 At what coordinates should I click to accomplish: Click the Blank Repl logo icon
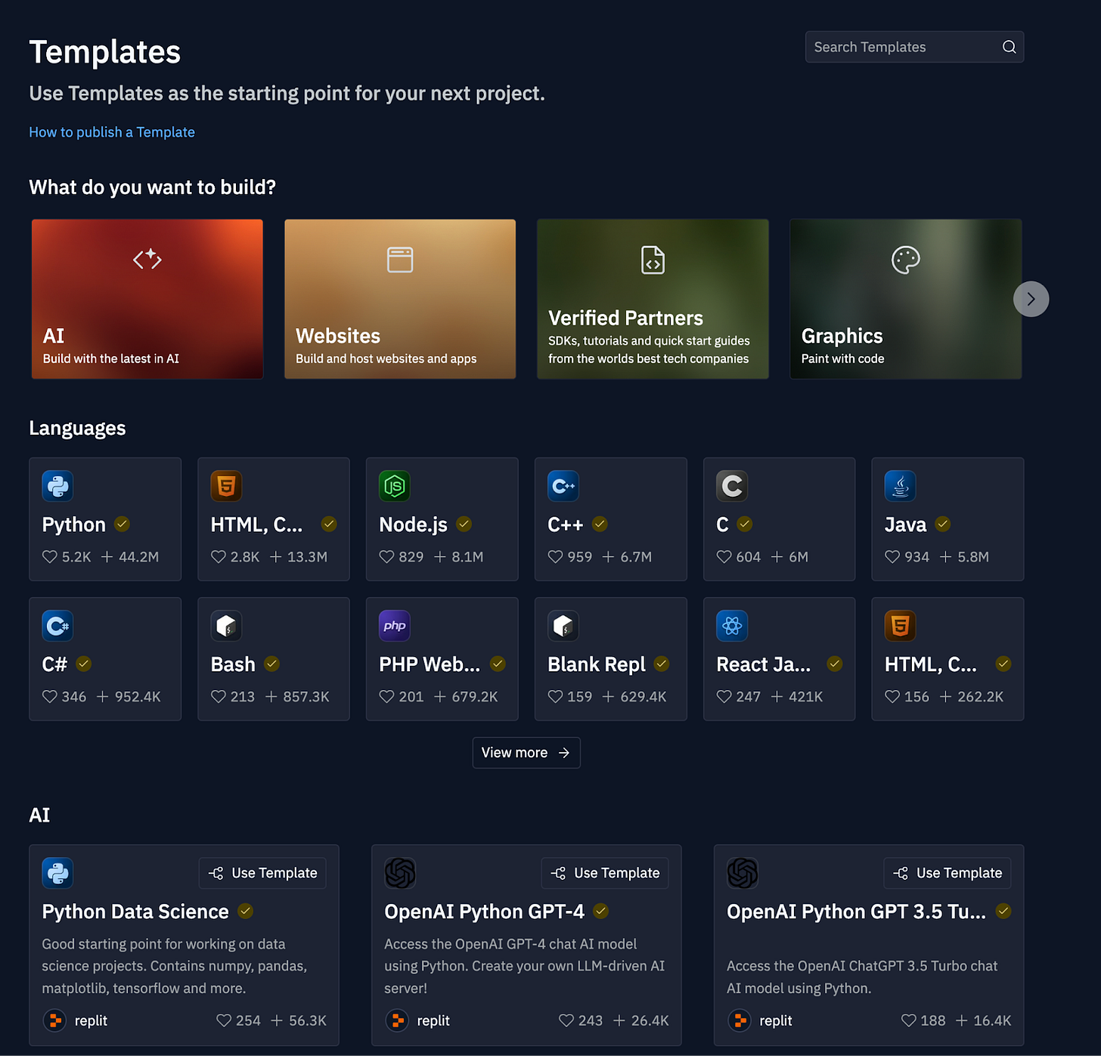pyautogui.click(x=563, y=626)
